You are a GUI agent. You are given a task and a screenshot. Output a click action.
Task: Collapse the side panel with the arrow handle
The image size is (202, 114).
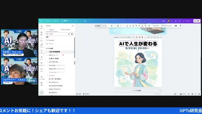coord(75,60)
